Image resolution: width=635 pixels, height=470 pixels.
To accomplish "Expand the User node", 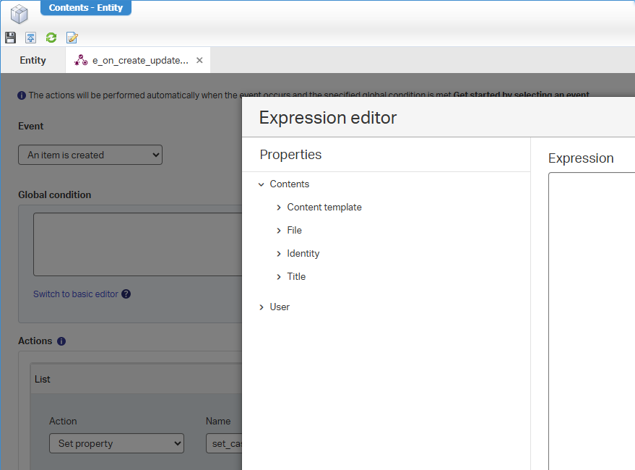I will [x=261, y=307].
